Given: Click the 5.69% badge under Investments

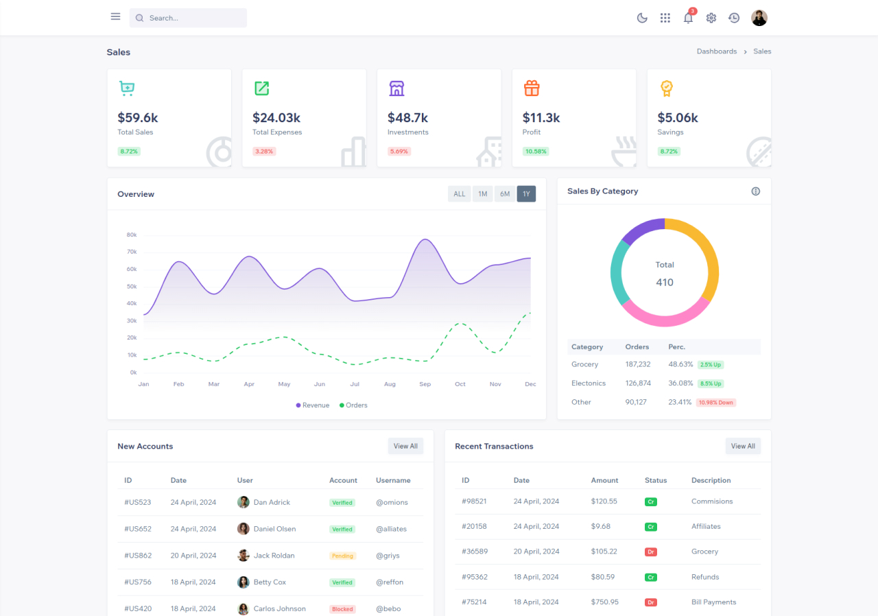Looking at the screenshot, I should coord(399,152).
